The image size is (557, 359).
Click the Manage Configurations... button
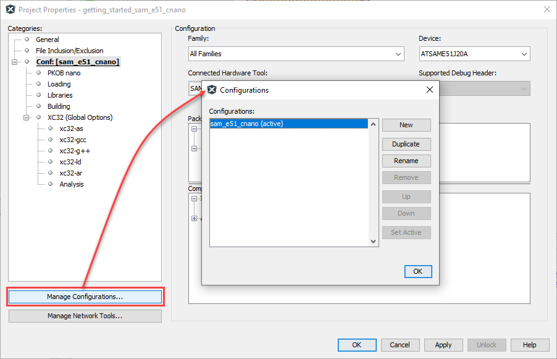85,297
